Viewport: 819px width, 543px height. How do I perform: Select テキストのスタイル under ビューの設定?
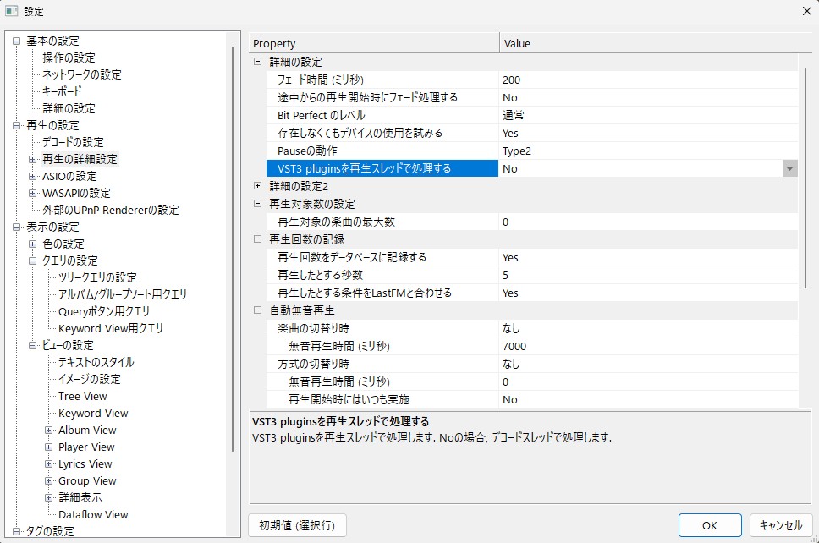96,362
